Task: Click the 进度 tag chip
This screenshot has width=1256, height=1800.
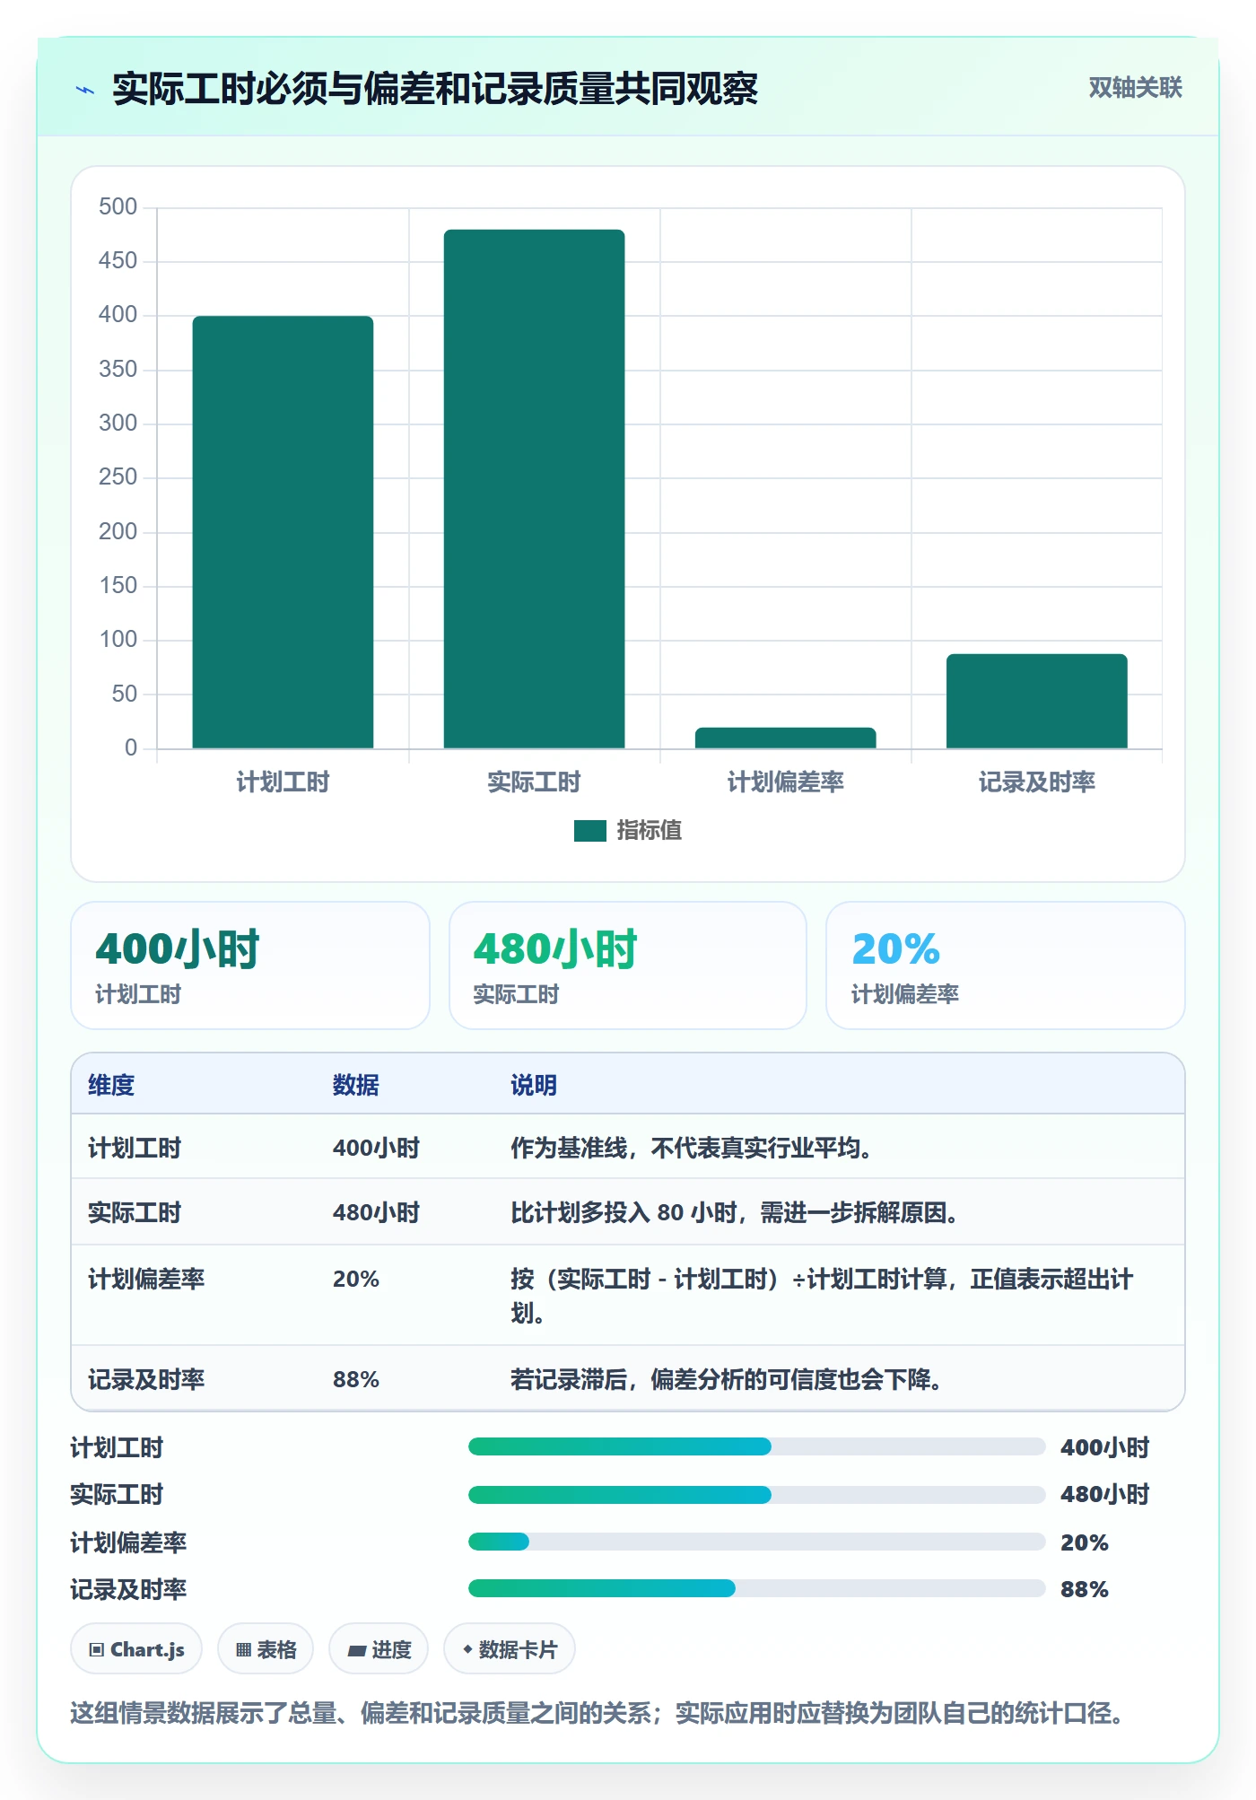Action: 379,1649
